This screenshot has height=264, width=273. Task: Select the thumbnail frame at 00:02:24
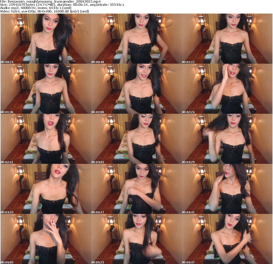point(227,89)
